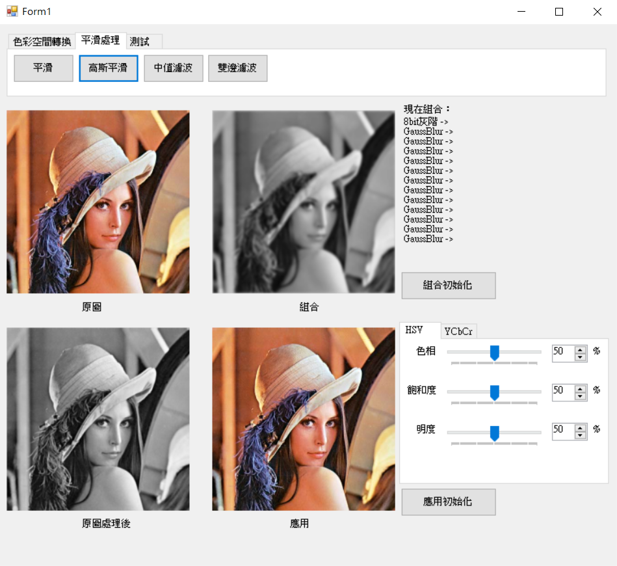Click the 原圖 original color image

[x=98, y=202]
